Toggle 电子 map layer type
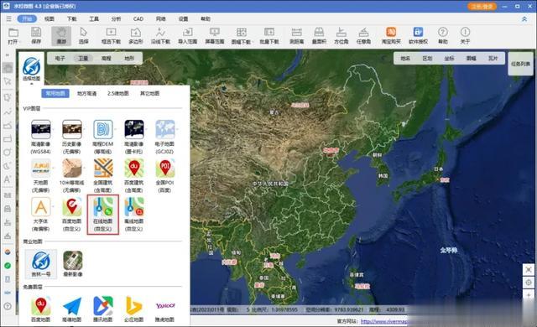The width and height of the screenshot is (537, 327). [60, 59]
